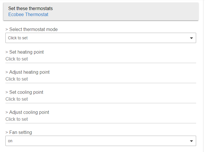Click the Adjust cooling point input field
This screenshot has height=152, width=205.
(100, 120)
